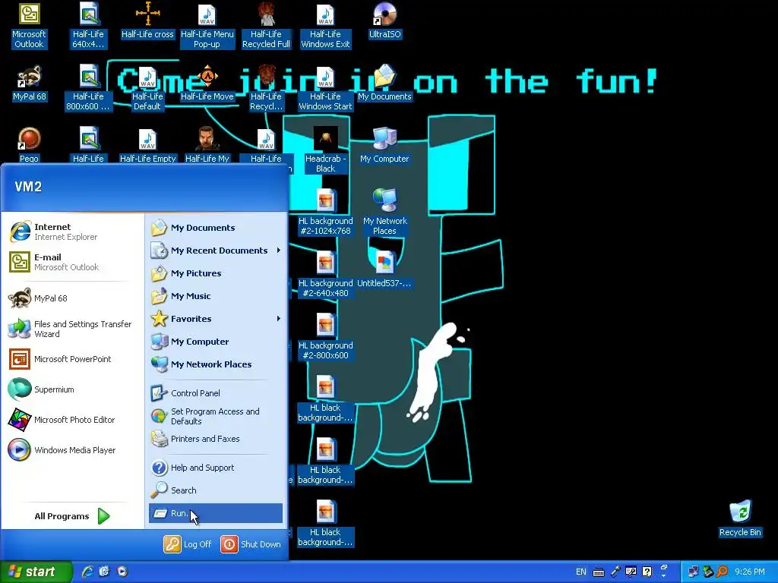
Task: Launch Supermium from Start menu
Action: (72, 389)
